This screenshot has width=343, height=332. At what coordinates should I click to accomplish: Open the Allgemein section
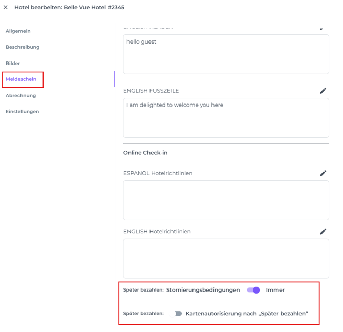pyautogui.click(x=18, y=31)
